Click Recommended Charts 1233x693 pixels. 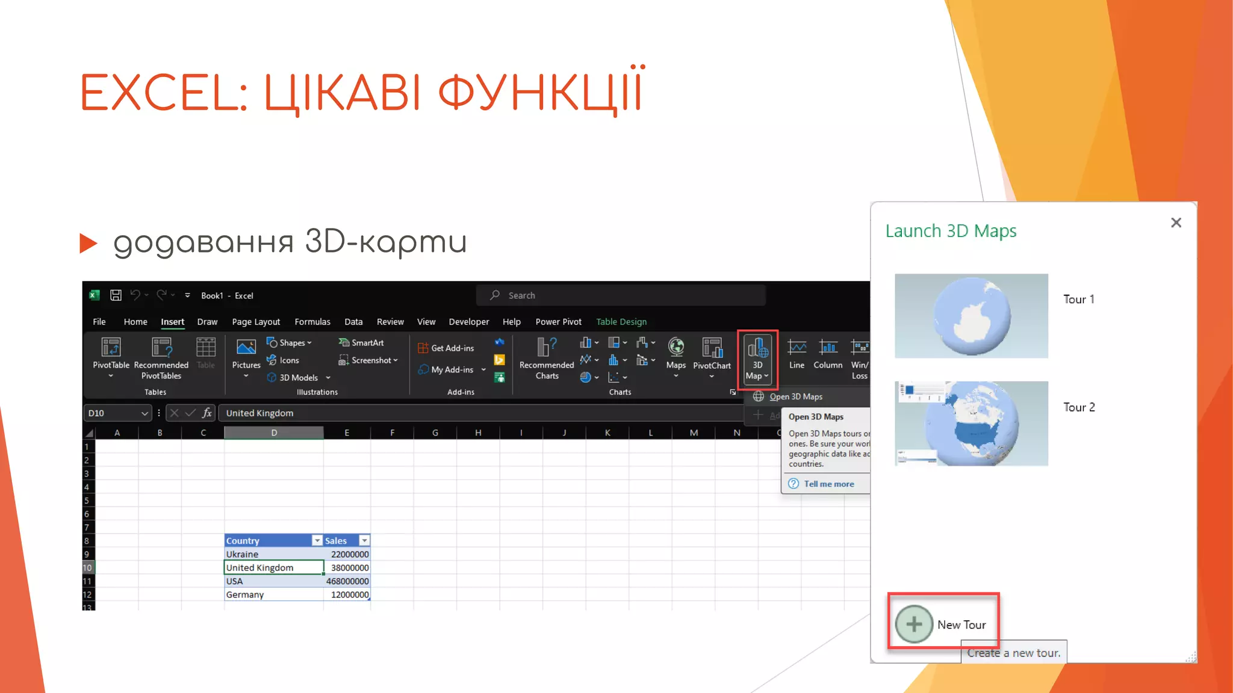pyautogui.click(x=547, y=358)
